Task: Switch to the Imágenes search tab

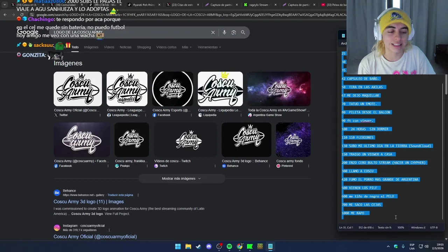Action: (91, 47)
